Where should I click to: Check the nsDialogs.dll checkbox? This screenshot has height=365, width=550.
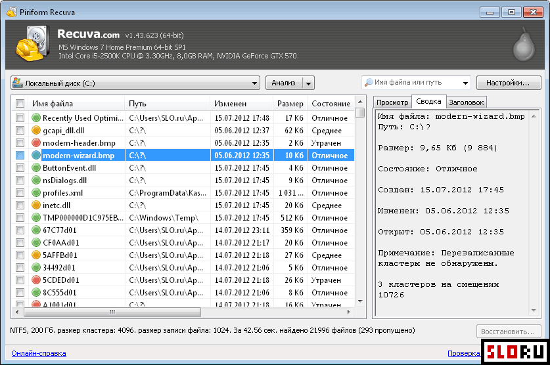click(20, 181)
